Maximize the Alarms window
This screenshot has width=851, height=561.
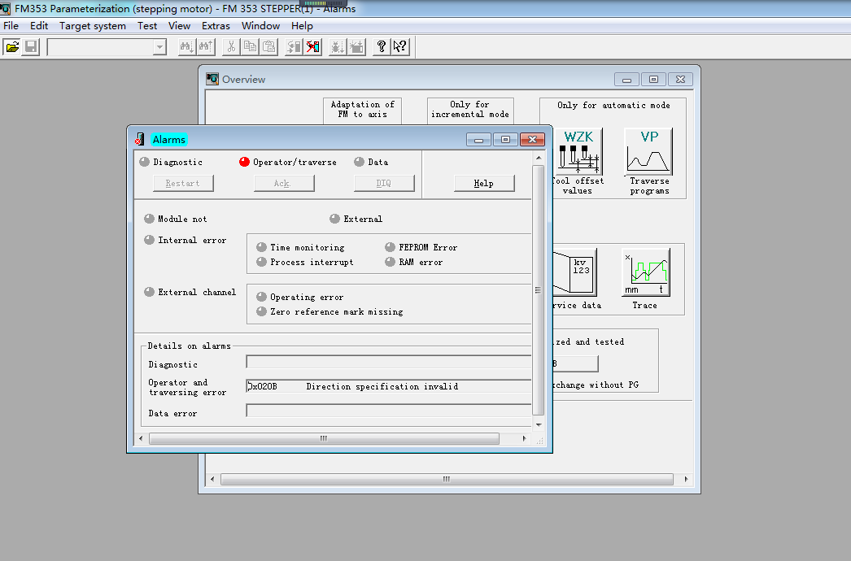(x=505, y=139)
